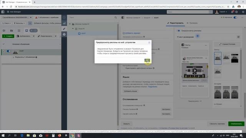246x138 pixels.
Task: Click the green Создать create button
Action: click(x=8, y=36)
